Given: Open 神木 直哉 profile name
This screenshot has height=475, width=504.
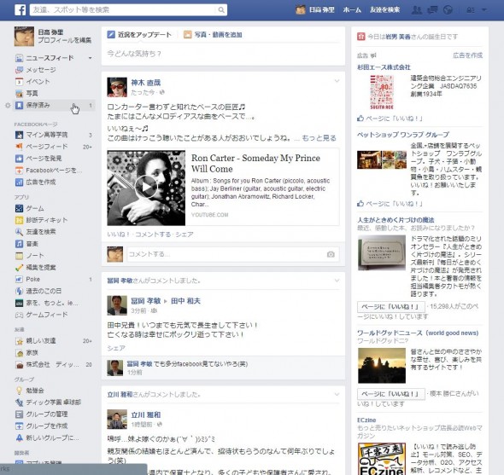Looking at the screenshot, I should tap(145, 83).
